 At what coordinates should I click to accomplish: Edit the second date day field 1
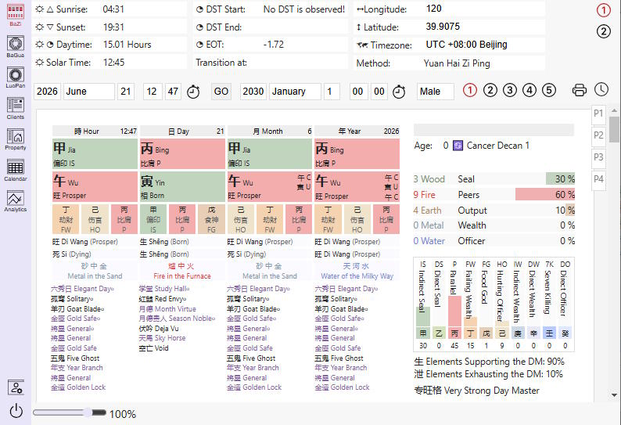[332, 92]
